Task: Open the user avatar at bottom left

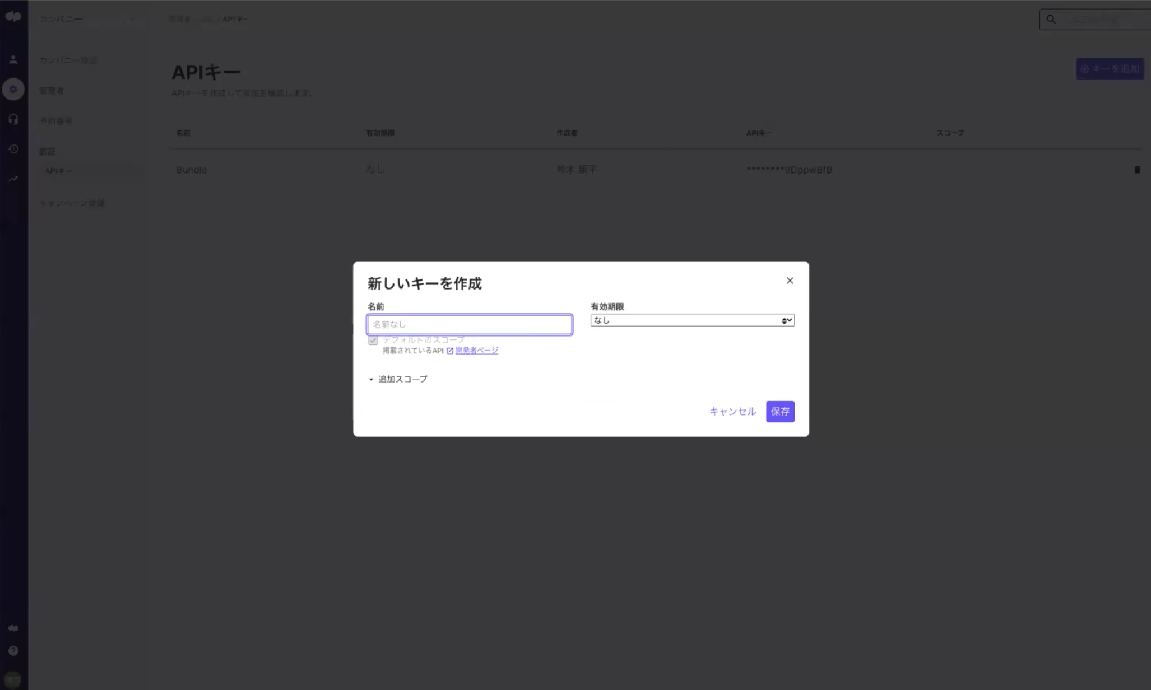Action: [x=13, y=679]
